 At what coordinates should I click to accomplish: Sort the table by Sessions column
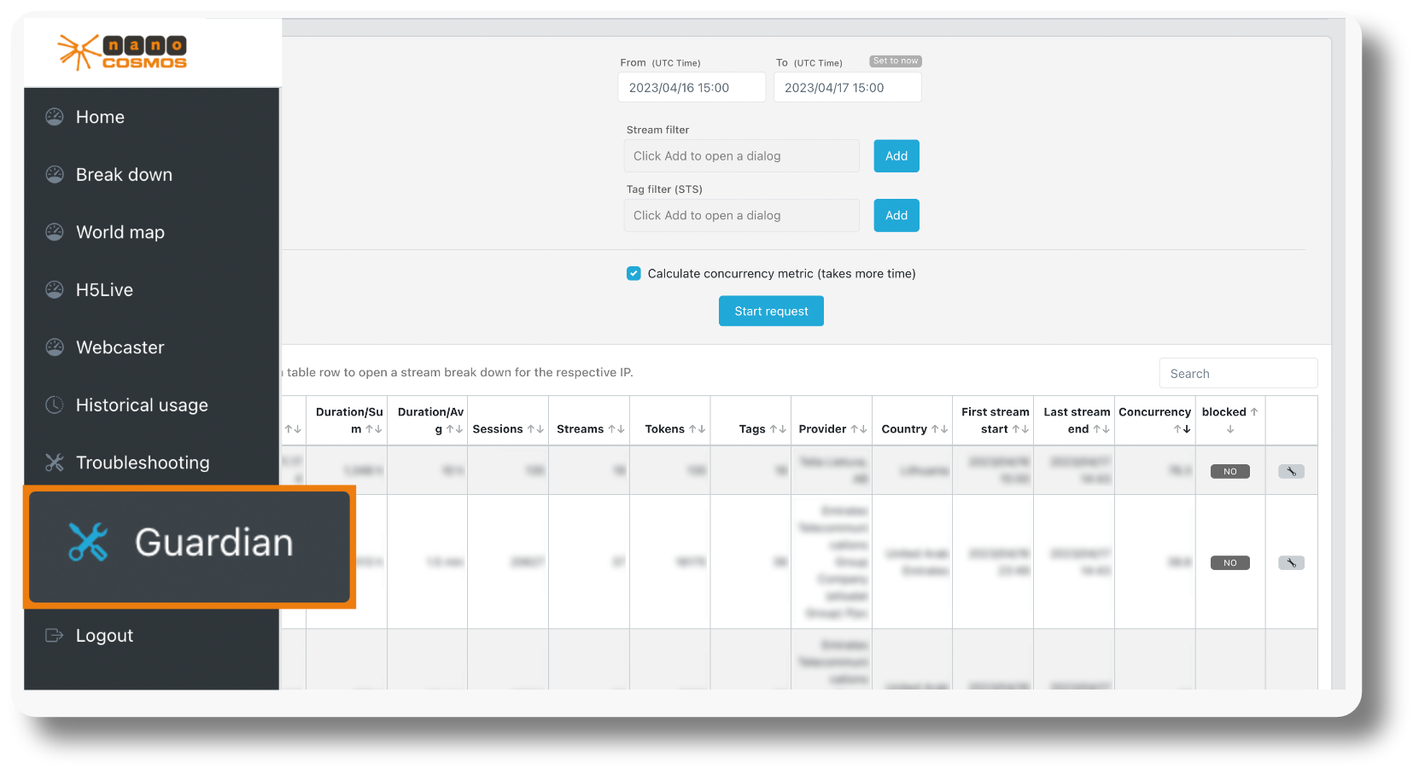(505, 428)
